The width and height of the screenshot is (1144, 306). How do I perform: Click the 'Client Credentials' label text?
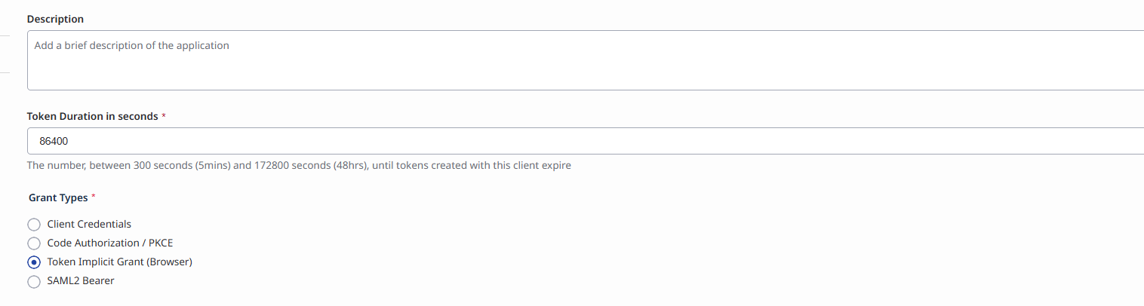(89, 225)
